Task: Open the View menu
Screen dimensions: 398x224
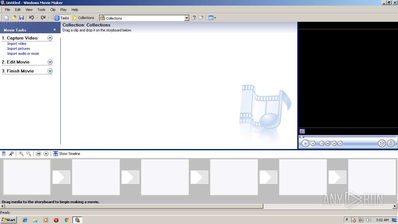Action: pos(29,10)
